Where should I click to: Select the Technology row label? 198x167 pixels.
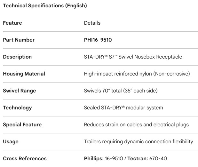(x=17, y=108)
